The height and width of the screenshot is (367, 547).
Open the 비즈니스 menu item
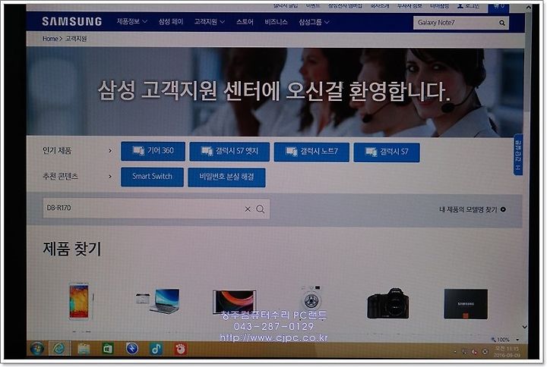(276, 22)
